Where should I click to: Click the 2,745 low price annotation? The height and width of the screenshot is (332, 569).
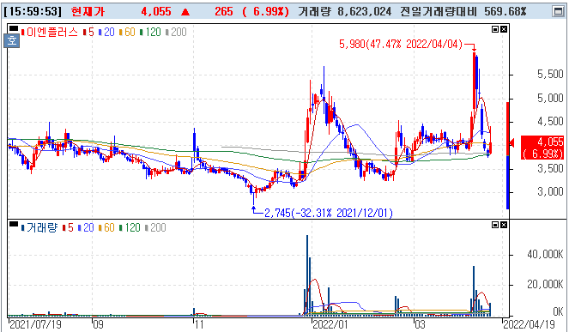point(329,213)
